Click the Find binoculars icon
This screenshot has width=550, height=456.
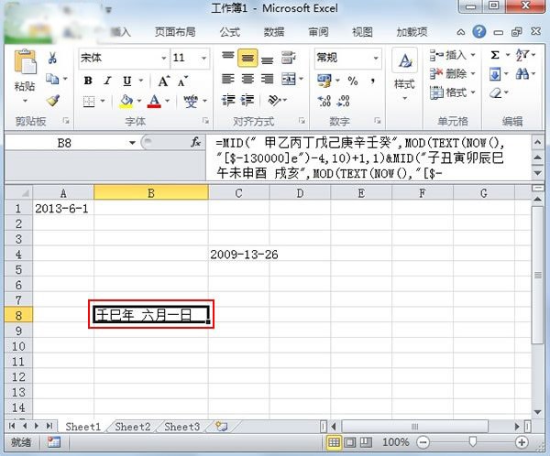pyautogui.click(x=522, y=73)
